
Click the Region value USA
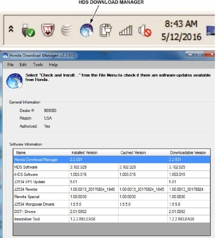click(48, 118)
